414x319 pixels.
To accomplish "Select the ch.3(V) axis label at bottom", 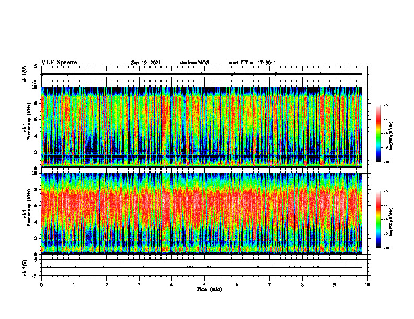I will [25, 267].
